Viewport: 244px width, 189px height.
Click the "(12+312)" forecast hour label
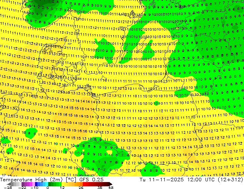[230, 180]
